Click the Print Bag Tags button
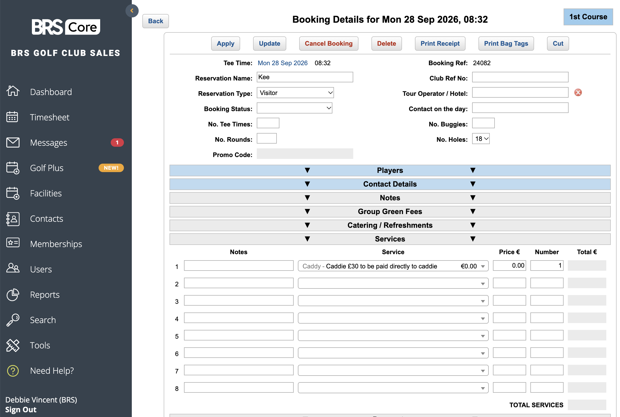The image size is (620, 417). (506, 43)
